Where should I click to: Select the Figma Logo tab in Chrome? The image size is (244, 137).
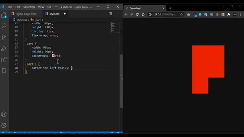point(145,8)
